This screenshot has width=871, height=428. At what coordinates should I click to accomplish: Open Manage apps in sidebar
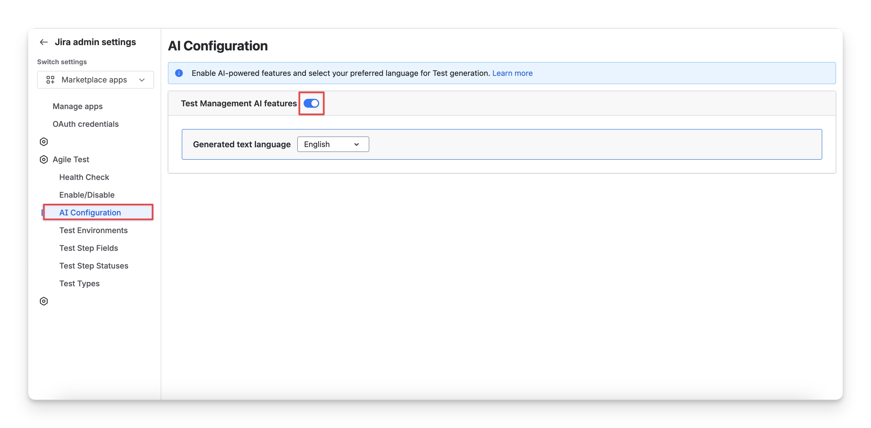tap(77, 106)
